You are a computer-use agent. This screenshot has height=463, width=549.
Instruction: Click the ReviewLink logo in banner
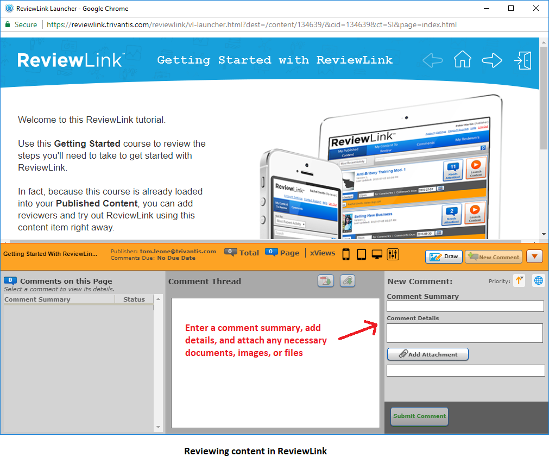tap(71, 60)
